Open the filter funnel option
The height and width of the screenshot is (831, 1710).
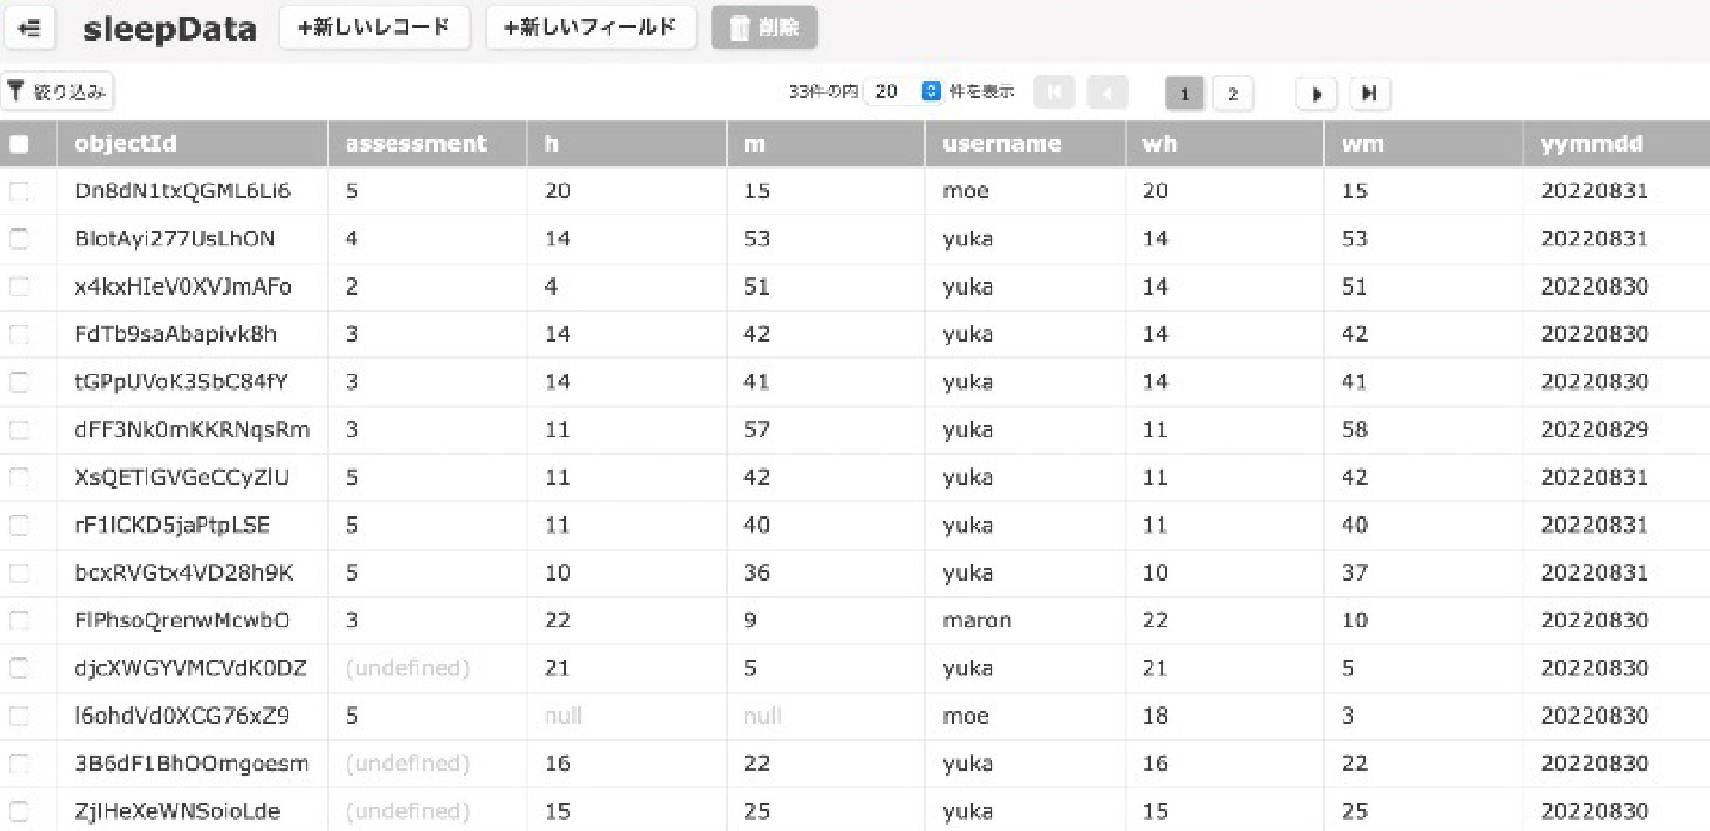coord(56,92)
